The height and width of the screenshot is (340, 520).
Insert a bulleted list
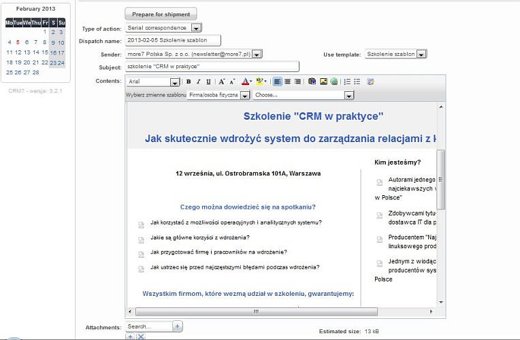click(357, 82)
